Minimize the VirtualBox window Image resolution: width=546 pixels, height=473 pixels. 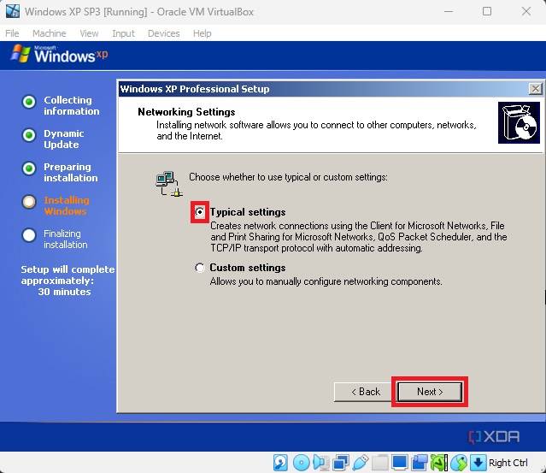pyautogui.click(x=449, y=11)
